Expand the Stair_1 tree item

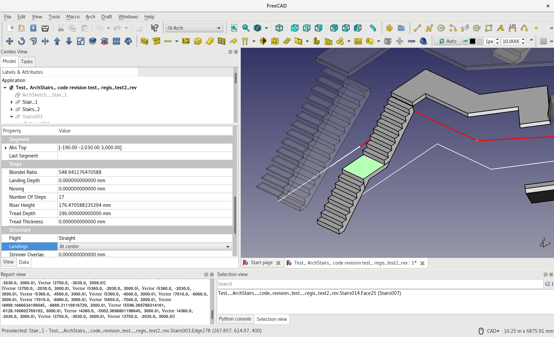(12, 102)
